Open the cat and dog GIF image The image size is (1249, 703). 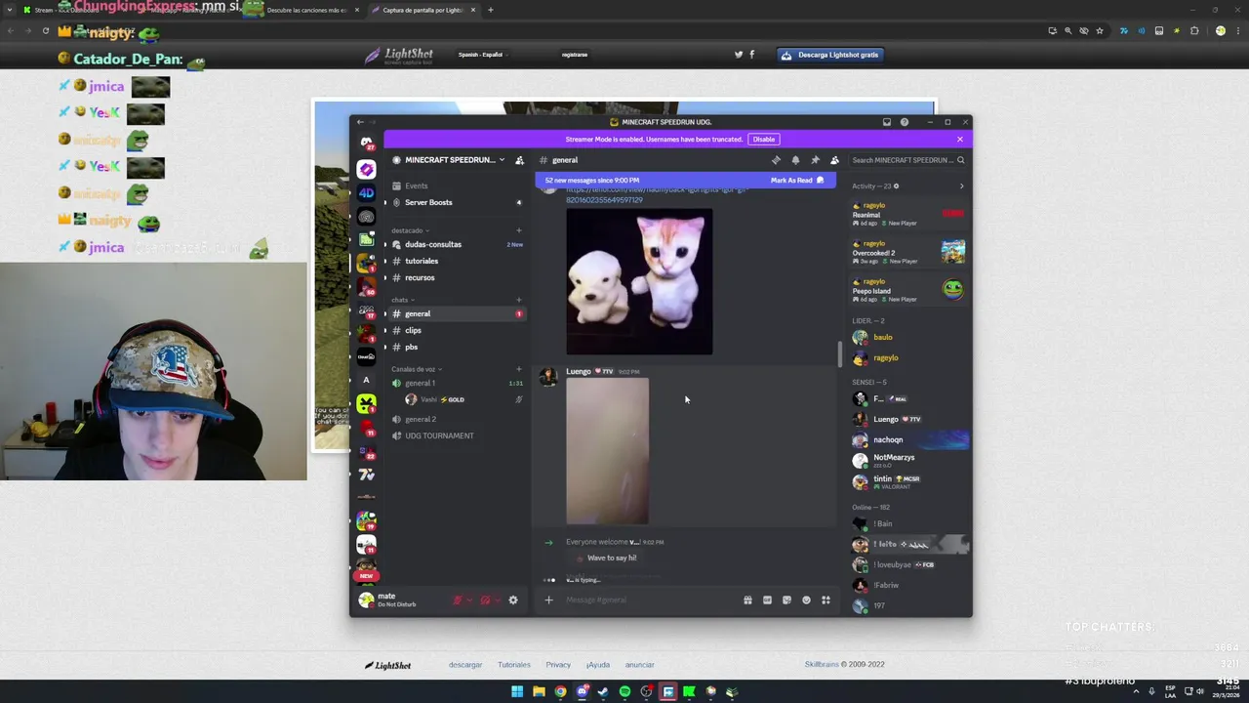tap(639, 281)
